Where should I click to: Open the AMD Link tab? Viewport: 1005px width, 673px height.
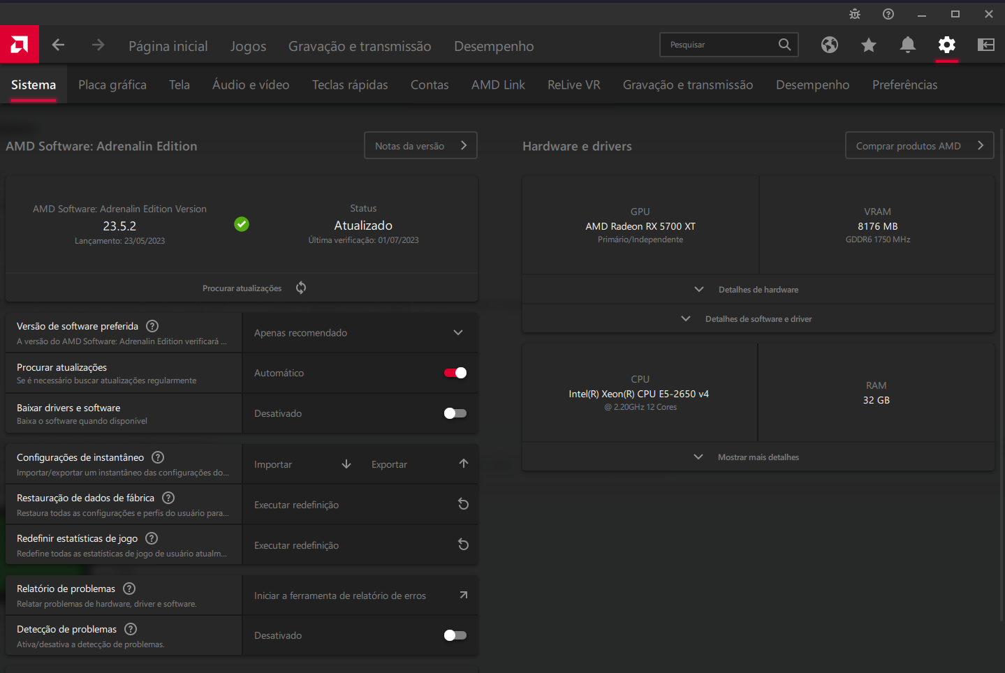coord(498,84)
